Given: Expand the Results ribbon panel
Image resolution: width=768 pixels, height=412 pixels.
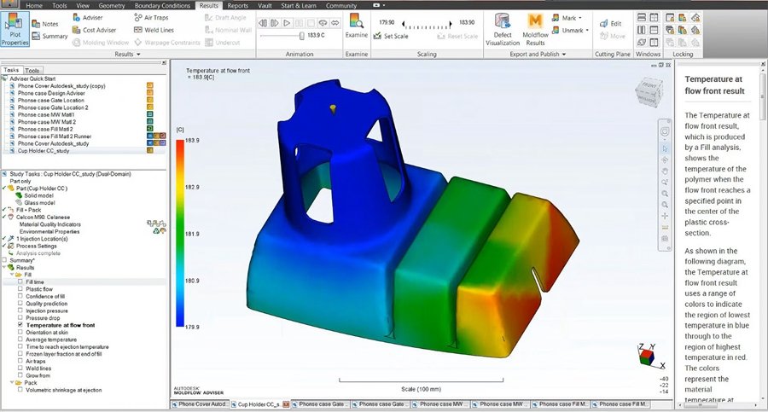Looking at the screenshot, I should (x=127, y=54).
